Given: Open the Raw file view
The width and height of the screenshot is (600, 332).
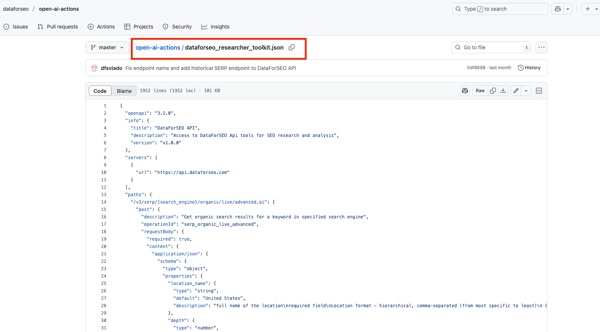Looking at the screenshot, I should [x=480, y=91].
